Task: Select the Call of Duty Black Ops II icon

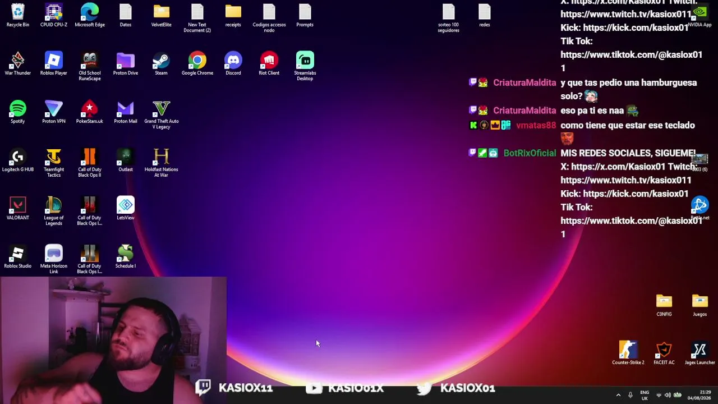Action: [90, 163]
